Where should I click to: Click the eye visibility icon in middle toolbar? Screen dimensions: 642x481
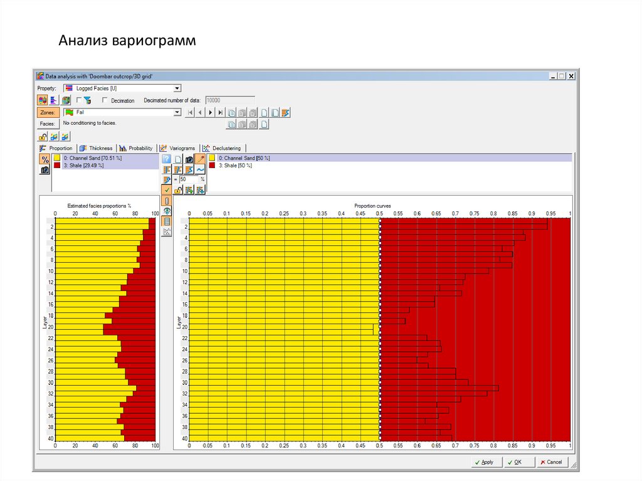point(167,211)
